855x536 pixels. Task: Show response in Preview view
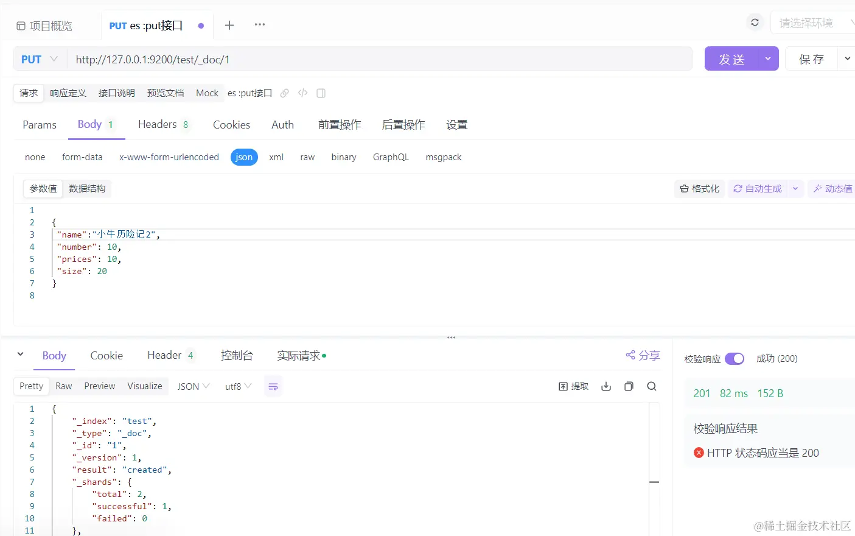click(x=100, y=386)
